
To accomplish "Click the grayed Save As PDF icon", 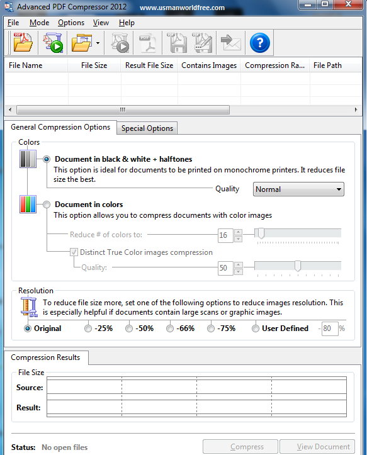I will (202, 43).
